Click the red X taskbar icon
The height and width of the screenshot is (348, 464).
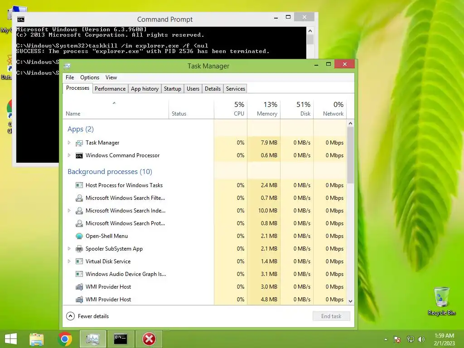(x=149, y=339)
